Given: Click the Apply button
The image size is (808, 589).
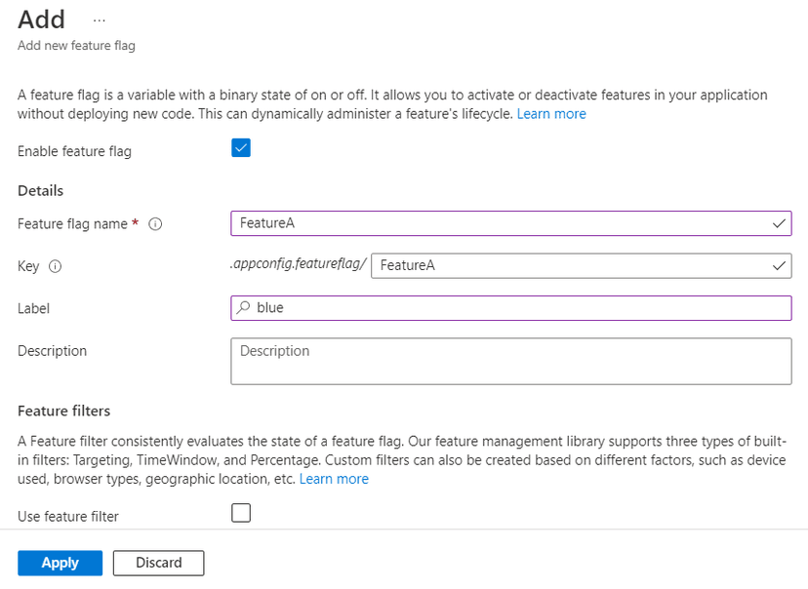Looking at the screenshot, I should tap(60, 563).
